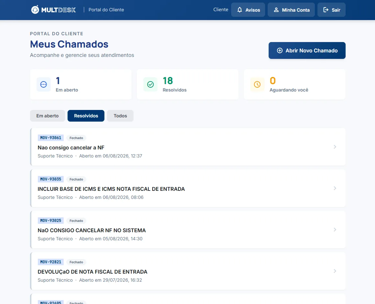Open the Abrir Novo Chamado button
375x304 pixels.
coord(307,50)
